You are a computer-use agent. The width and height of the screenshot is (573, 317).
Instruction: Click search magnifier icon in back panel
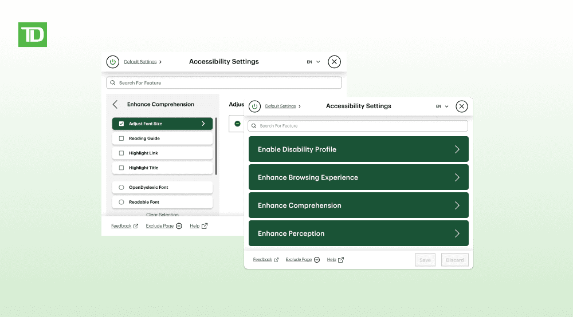tap(113, 83)
